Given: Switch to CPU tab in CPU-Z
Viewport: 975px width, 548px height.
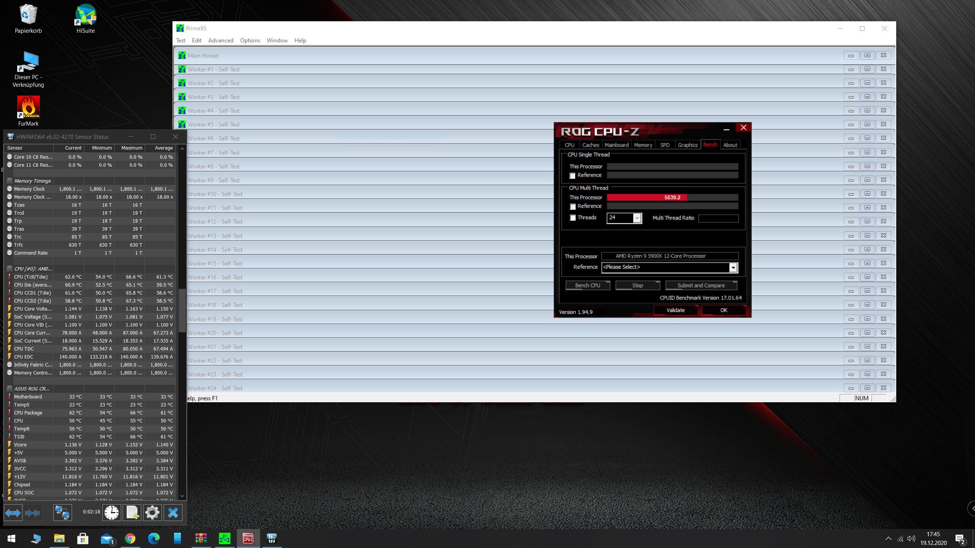Looking at the screenshot, I should 569,145.
